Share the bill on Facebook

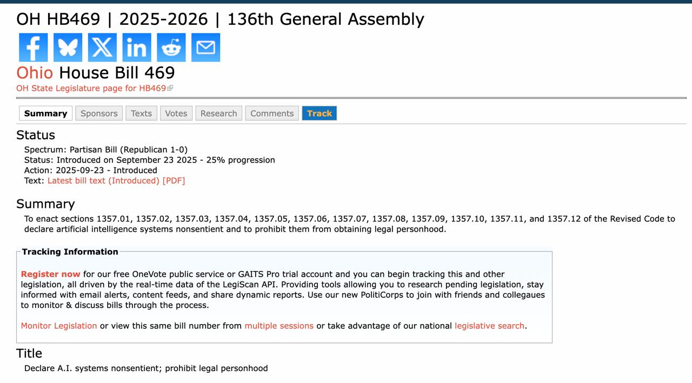click(33, 48)
